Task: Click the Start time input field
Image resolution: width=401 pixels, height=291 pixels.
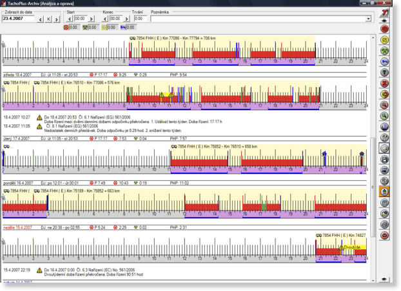Action: (x=81, y=19)
